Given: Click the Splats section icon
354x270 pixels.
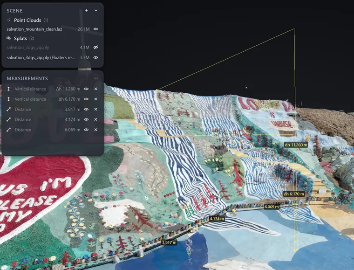Looking at the screenshot, I should (x=8, y=38).
